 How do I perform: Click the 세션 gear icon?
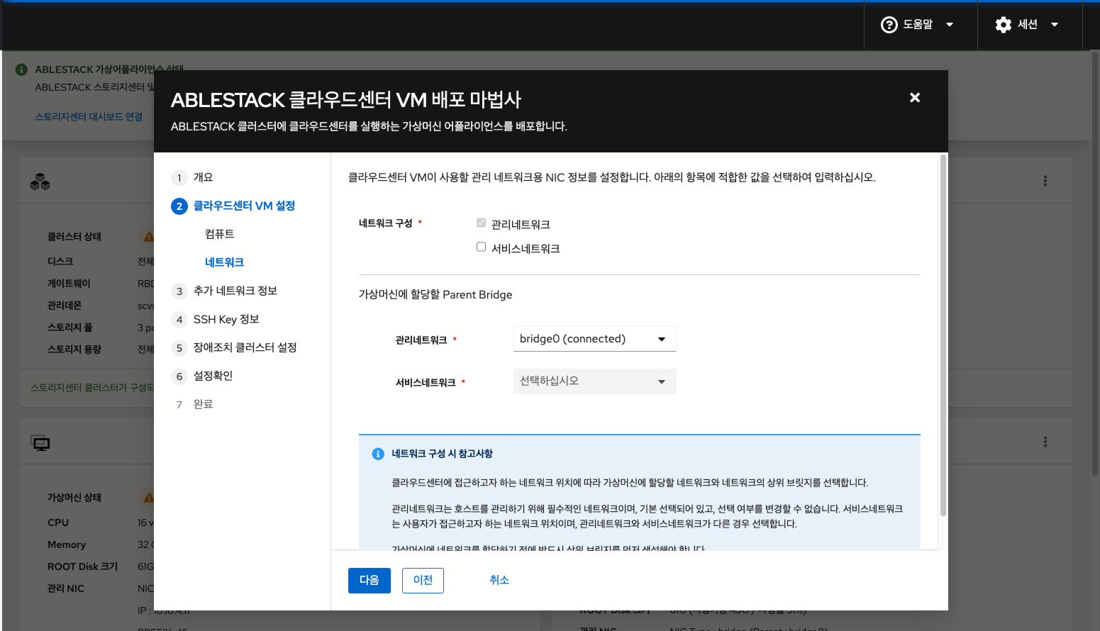coord(1003,24)
